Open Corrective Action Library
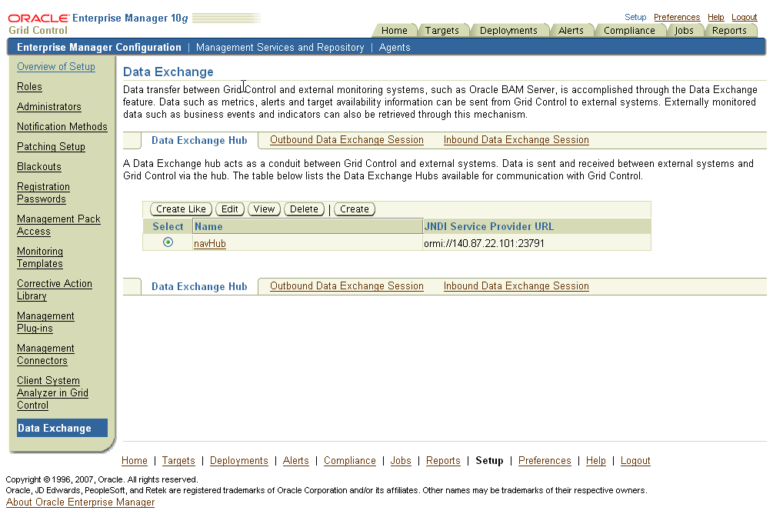The height and width of the screenshot is (514, 773). click(55, 289)
